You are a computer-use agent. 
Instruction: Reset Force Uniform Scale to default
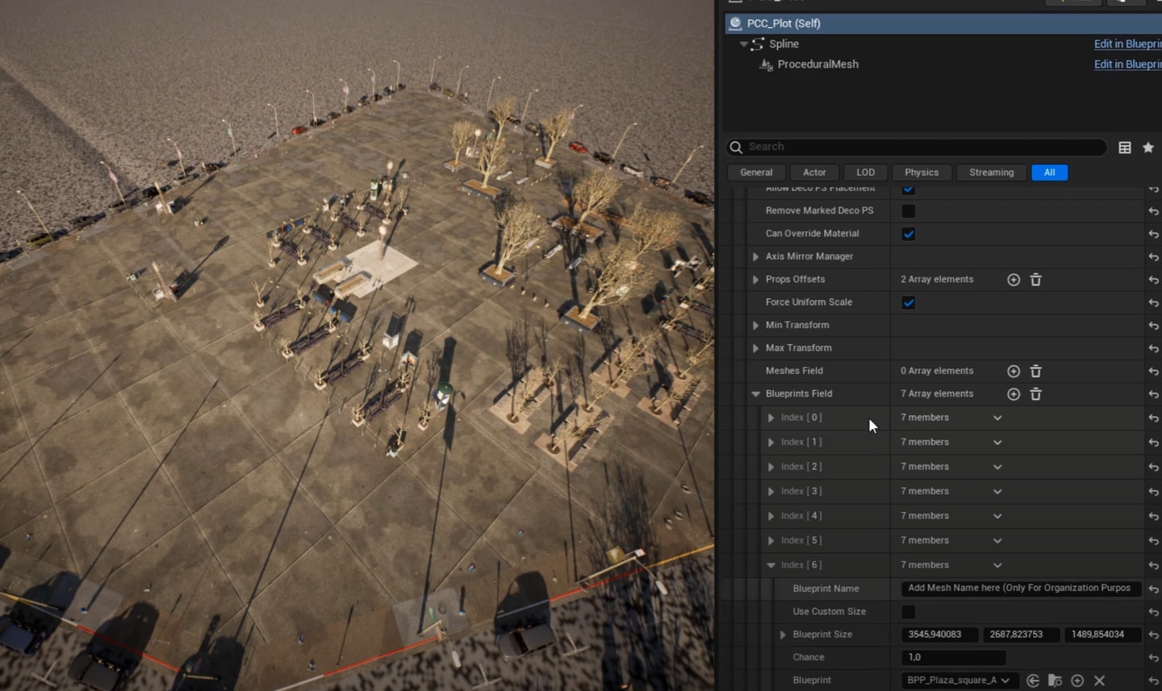pos(1153,303)
